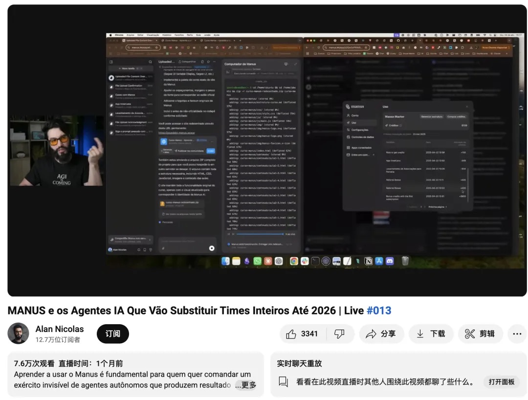Open the more actions three-dot menu
The image size is (528, 400).
tap(517, 333)
